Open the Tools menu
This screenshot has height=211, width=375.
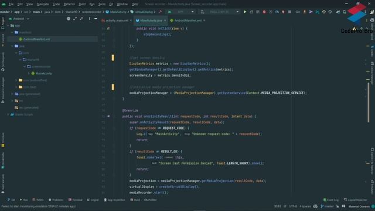point(102,4)
